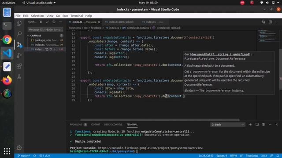
Task: Commit changes with the checkmark icon
Action: tap(47, 22)
